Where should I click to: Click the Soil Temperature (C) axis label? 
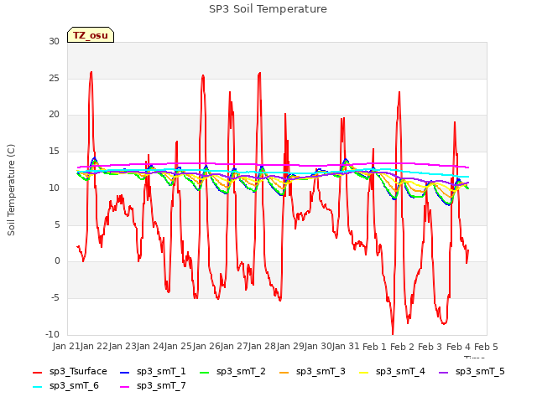click(x=11, y=190)
